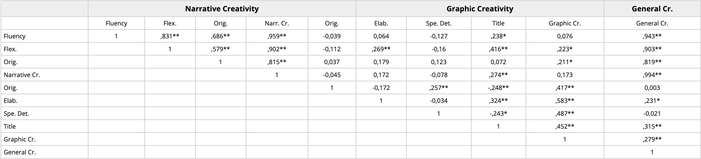
Task: Click the Graphic Creativity group header
Action: [480, 9]
